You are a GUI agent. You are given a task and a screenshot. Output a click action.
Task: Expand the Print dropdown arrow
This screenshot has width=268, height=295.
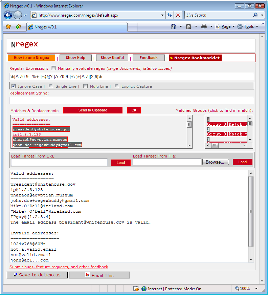[x=211, y=26]
